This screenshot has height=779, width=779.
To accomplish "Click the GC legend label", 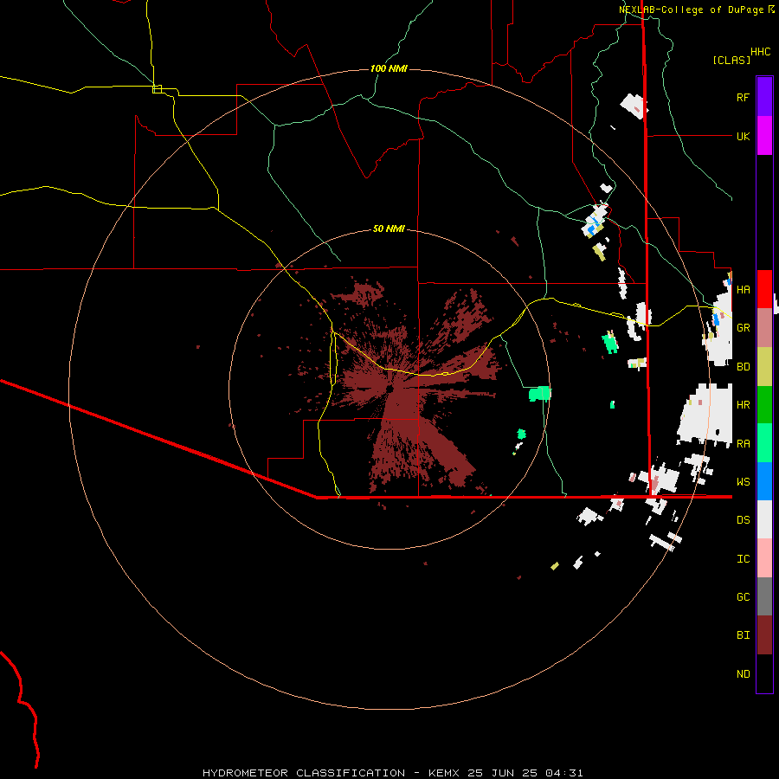I will [743, 597].
